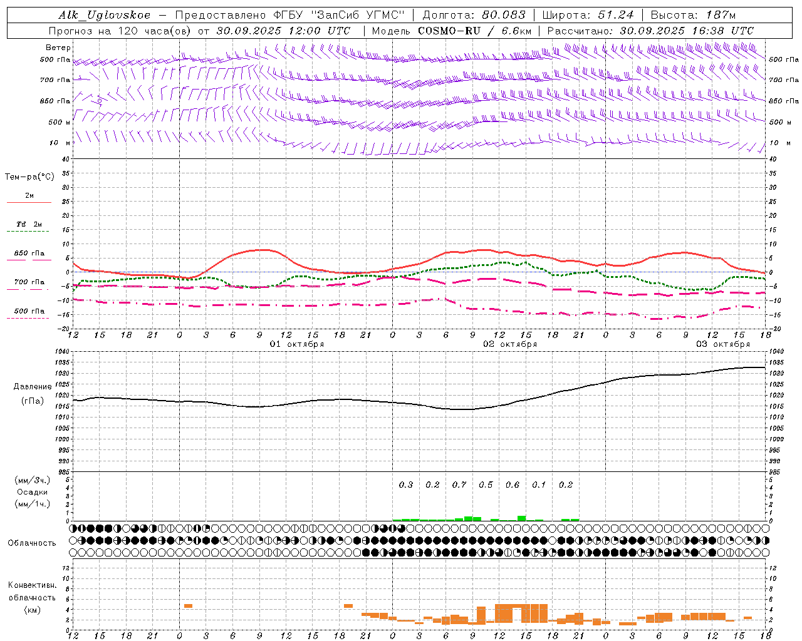Select the 0.1 precipitation amount value
Image resolution: width=802 pixels, height=641 pixels.
[539, 485]
